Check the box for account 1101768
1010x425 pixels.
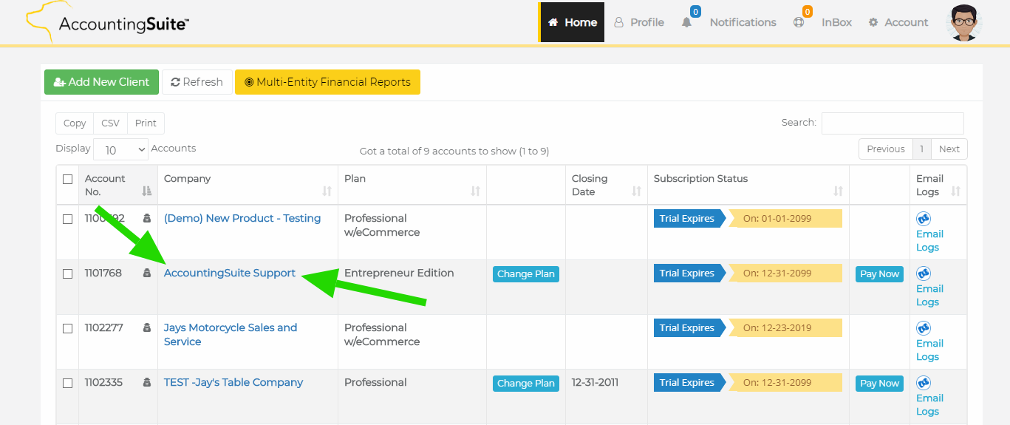[x=68, y=273]
